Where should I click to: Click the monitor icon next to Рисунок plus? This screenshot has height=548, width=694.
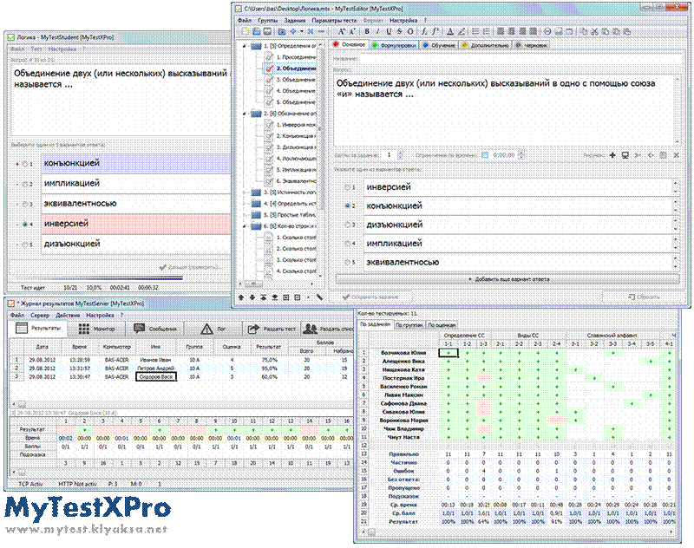(x=625, y=155)
